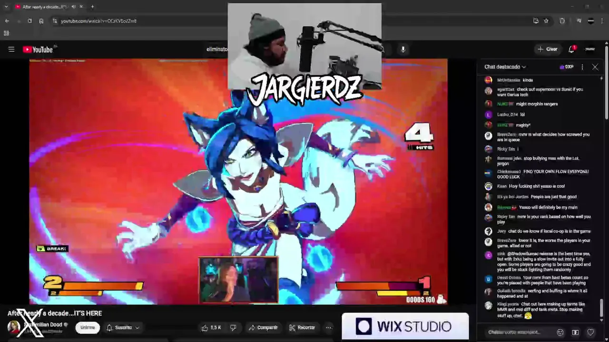Viewport: 609px width, 342px height.
Task: Click the 0XP points badge in chat
Action: pos(568,67)
